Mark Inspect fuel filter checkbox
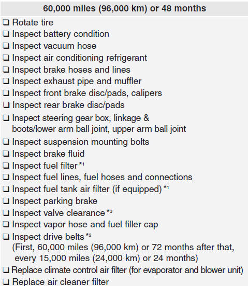 pos(6,166)
